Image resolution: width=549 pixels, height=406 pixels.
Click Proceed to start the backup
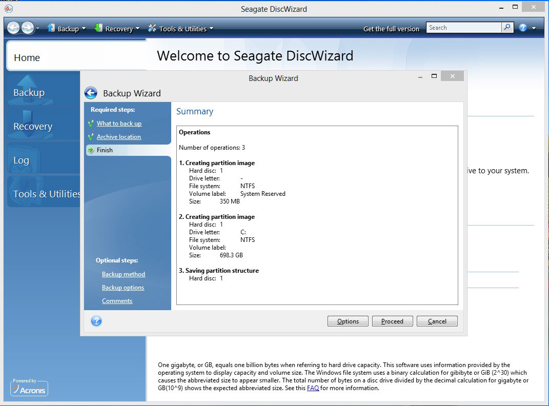point(392,321)
